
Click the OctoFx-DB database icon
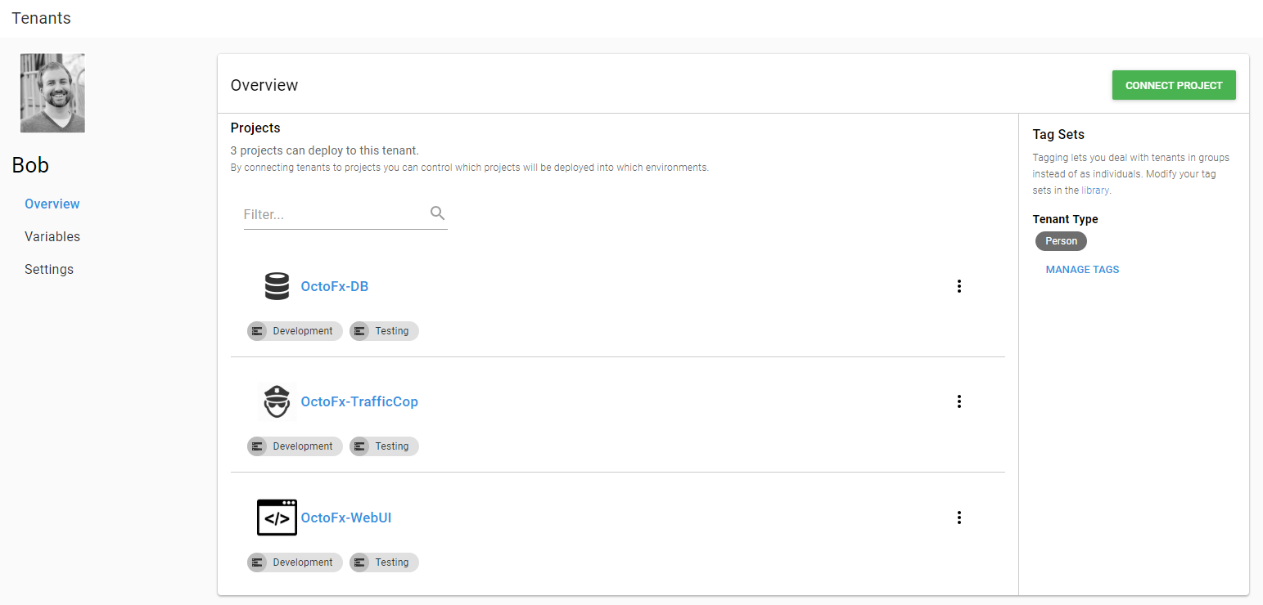277,287
